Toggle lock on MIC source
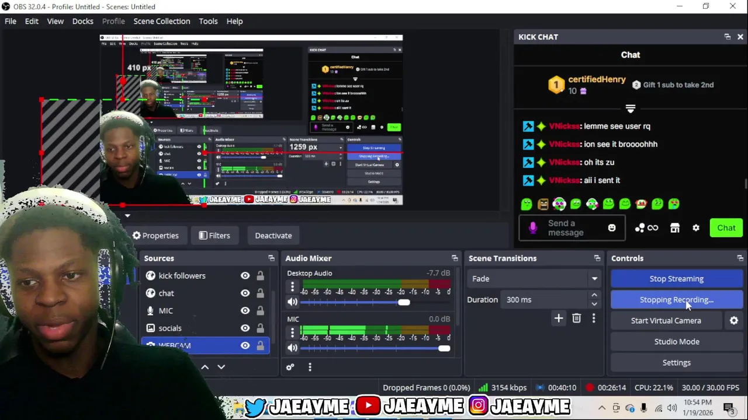This screenshot has width=748, height=420. pos(260,311)
